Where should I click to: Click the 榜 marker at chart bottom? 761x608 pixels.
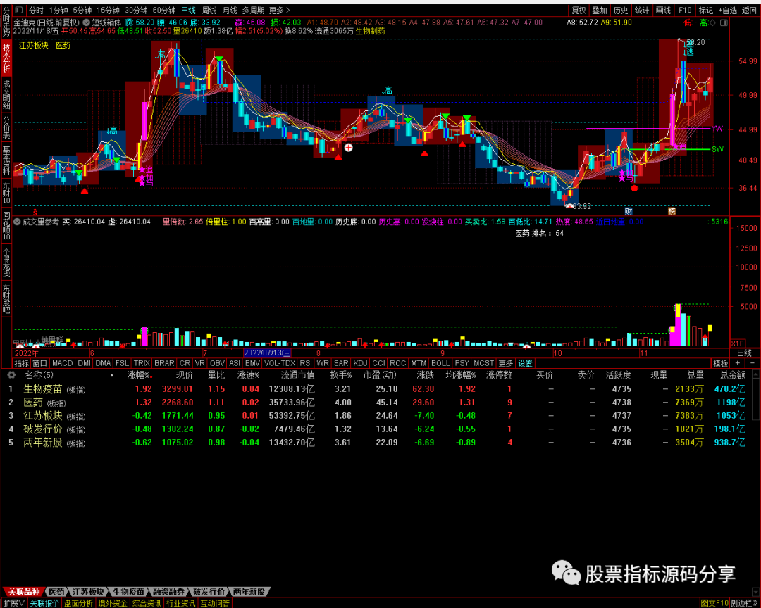672,211
